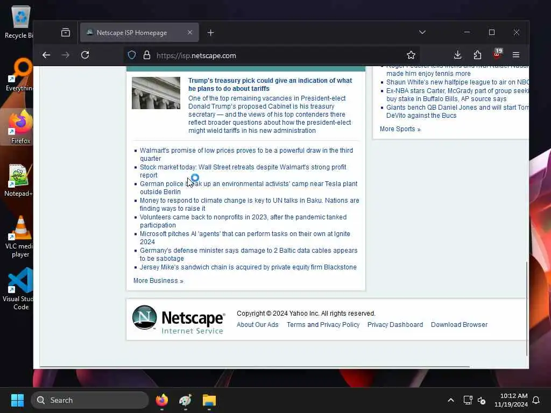The height and width of the screenshot is (413, 551).
Task: Show hidden system tray icons
Action: pos(450,400)
